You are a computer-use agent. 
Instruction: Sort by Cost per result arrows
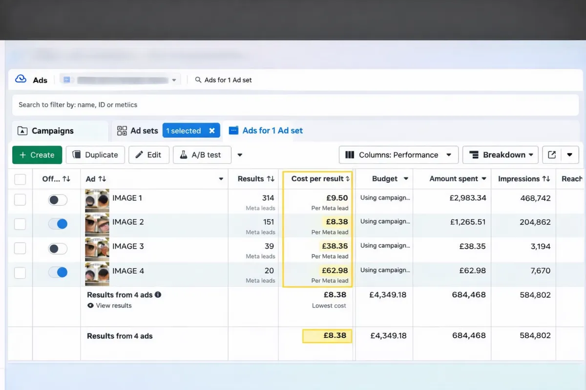tap(348, 179)
